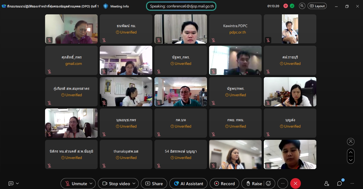Select the participant named บุณยนุช.กพร
The height and width of the screenshot is (189, 363).
(126, 120)
